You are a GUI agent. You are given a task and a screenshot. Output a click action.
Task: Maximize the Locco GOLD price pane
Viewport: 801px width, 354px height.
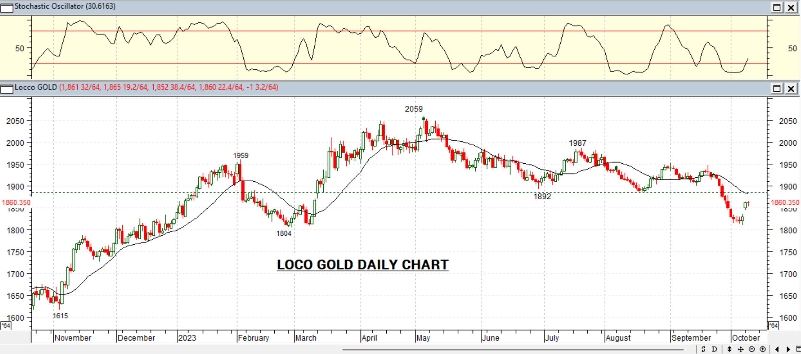(x=777, y=88)
